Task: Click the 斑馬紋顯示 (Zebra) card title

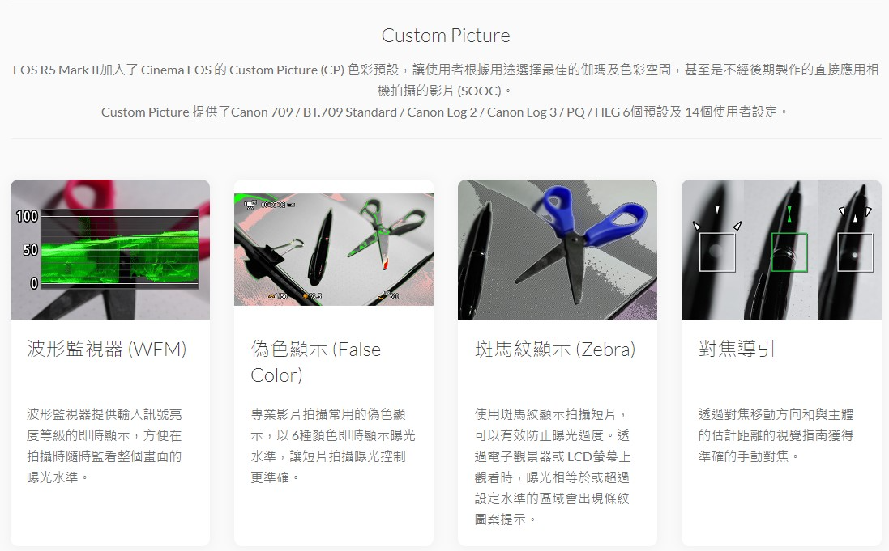Action: click(x=555, y=349)
